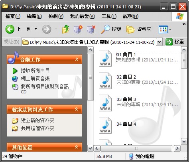This screenshot has height=162, width=189.
Task: Collapse the 檔案及資料夾工作 panel
Action: 76,109
